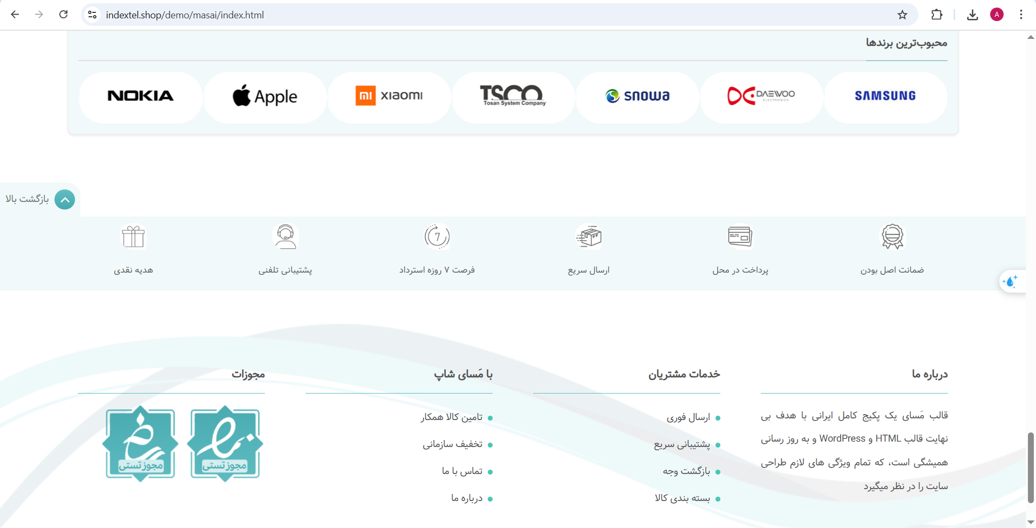This screenshot has height=528, width=1036.
Task: Click the gift box cash gift icon
Action: coord(133,236)
